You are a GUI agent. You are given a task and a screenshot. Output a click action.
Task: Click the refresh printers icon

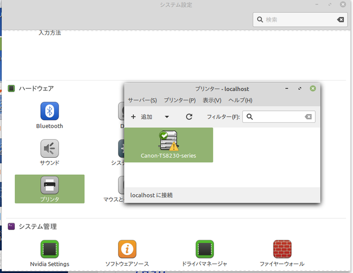(189, 117)
